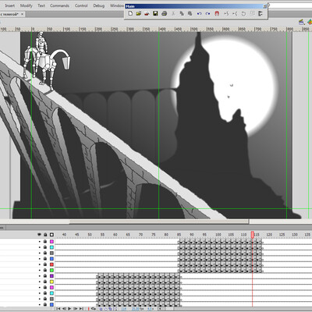
Task: Click the Play button under the timeline
Action: click(69, 309)
